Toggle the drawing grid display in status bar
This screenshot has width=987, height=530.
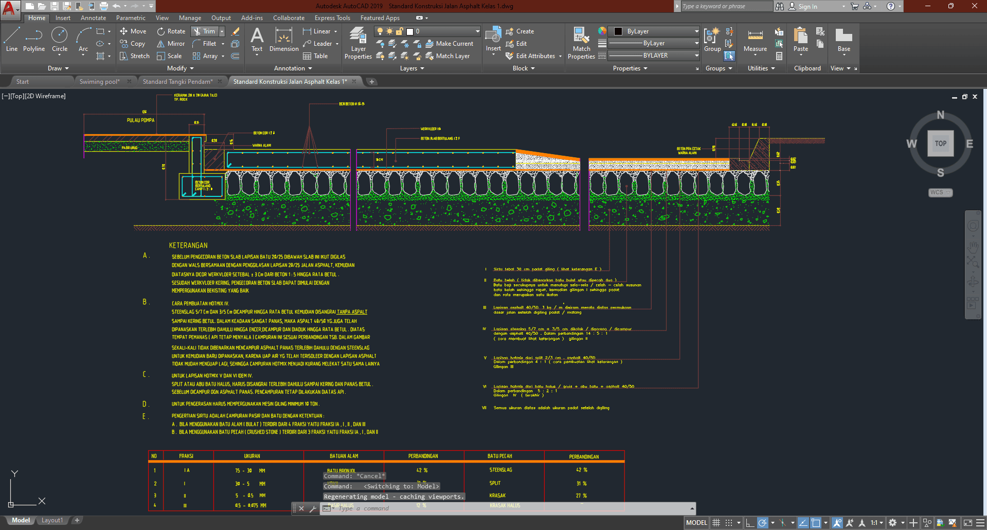point(716,523)
